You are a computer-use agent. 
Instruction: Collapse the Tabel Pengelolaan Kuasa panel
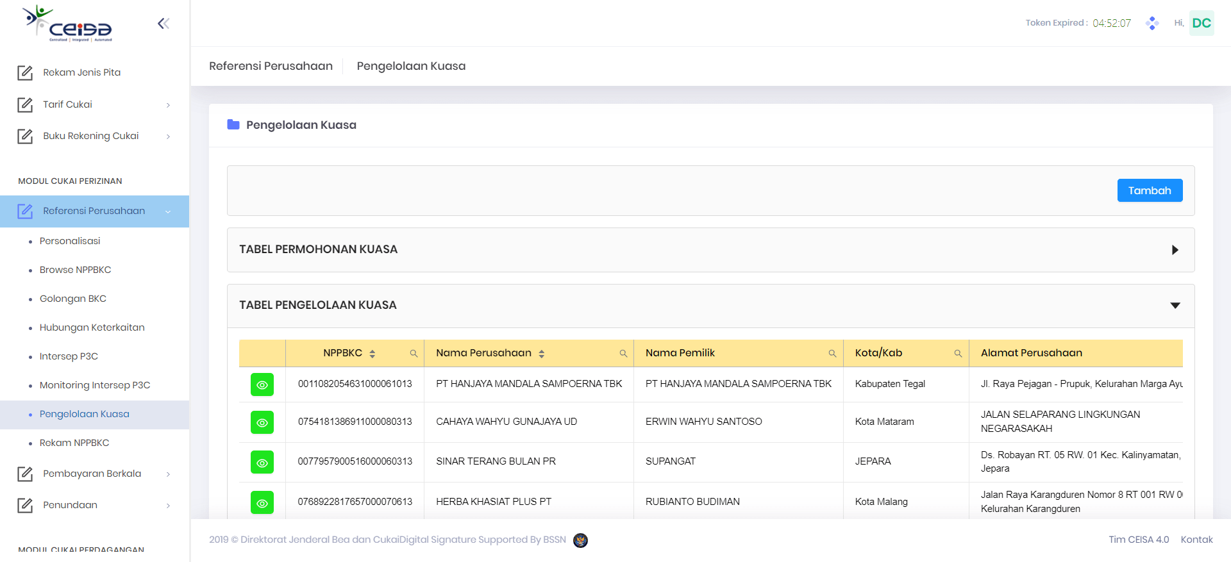tap(1175, 306)
